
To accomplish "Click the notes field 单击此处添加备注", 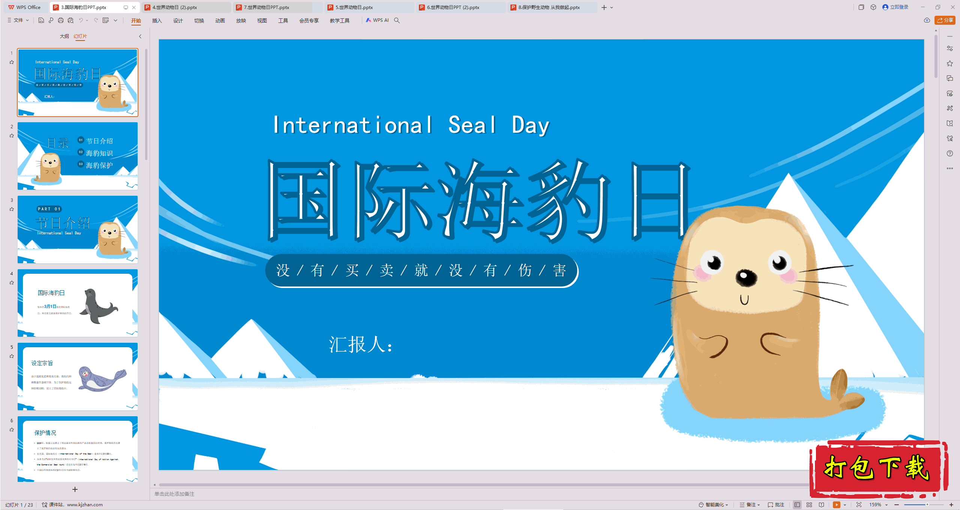I will (174, 494).
